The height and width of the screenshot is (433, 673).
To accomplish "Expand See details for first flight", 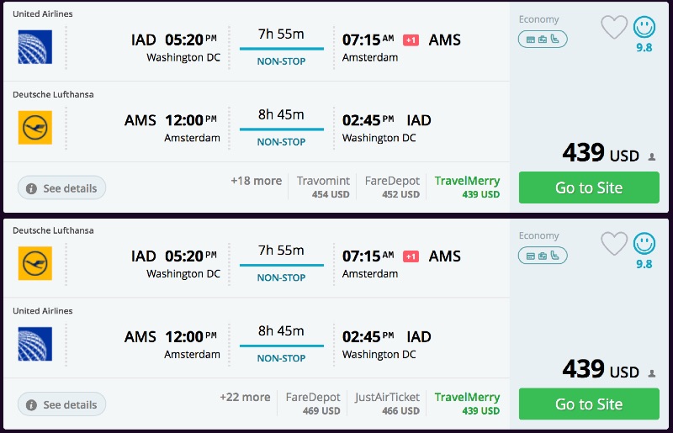I will pyautogui.click(x=61, y=188).
